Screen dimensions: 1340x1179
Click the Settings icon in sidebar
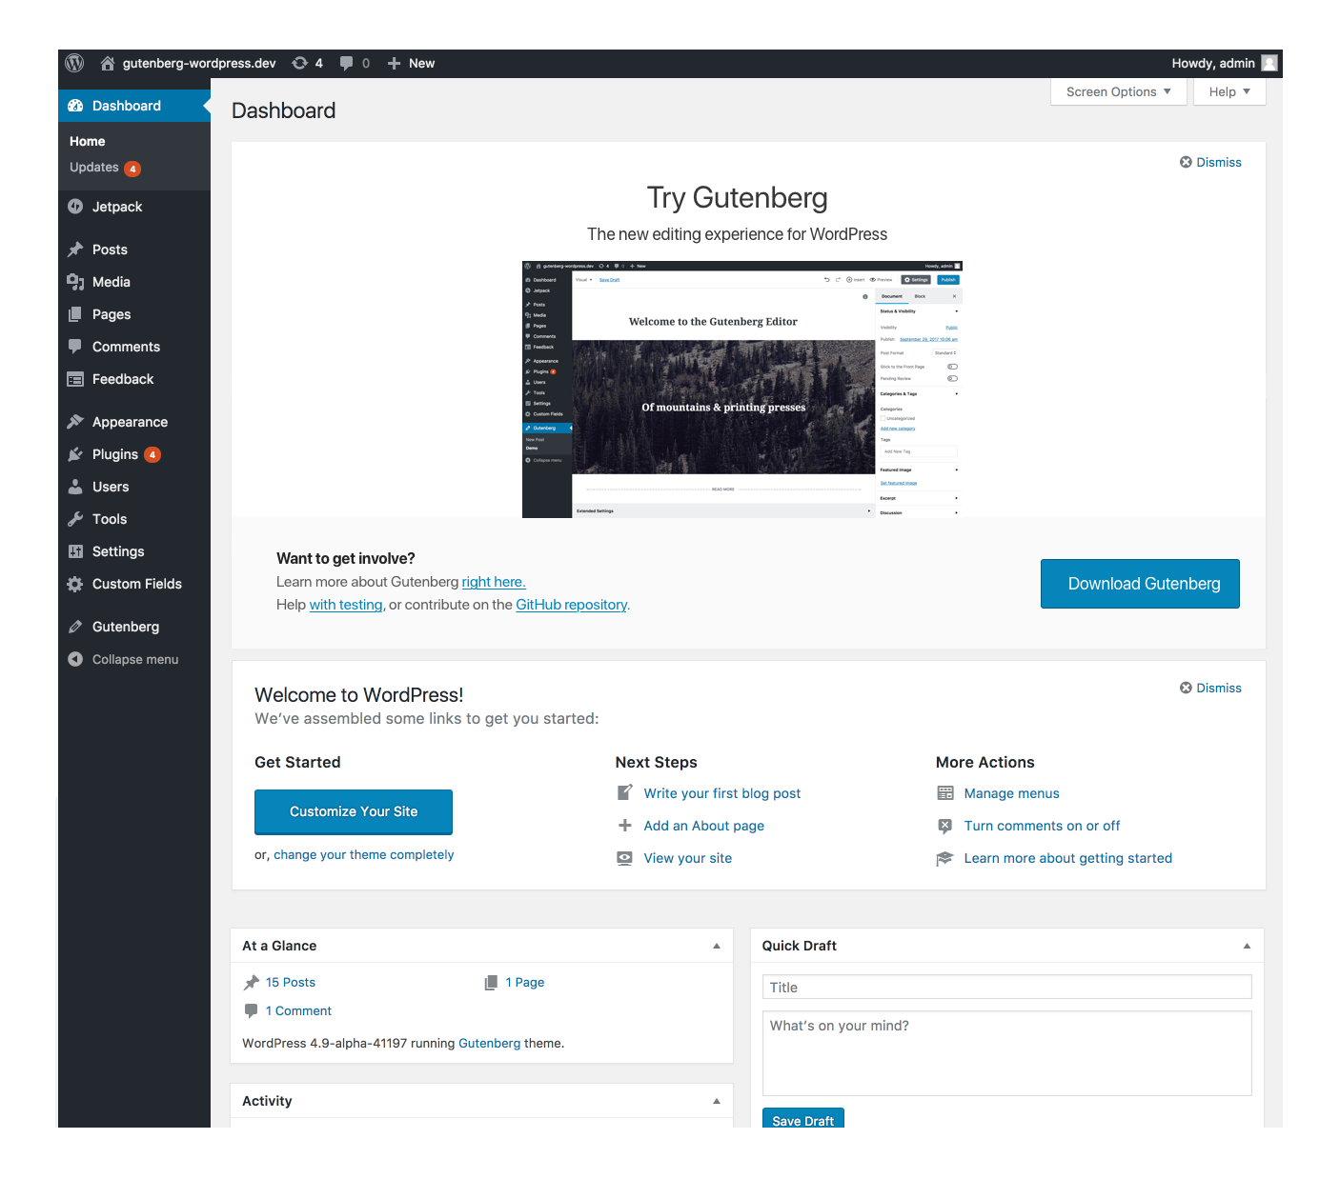click(x=75, y=551)
